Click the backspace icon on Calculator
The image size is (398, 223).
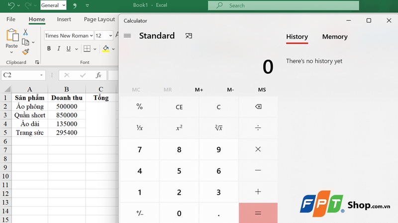pyautogui.click(x=258, y=107)
